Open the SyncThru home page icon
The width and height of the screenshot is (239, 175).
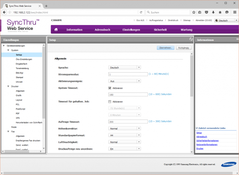(56, 29)
